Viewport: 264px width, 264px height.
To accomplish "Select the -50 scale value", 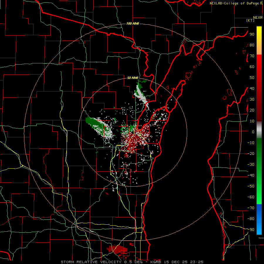I will click(251, 186).
